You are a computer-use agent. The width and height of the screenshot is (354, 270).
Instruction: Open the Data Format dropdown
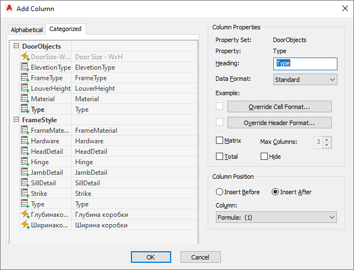click(305, 80)
